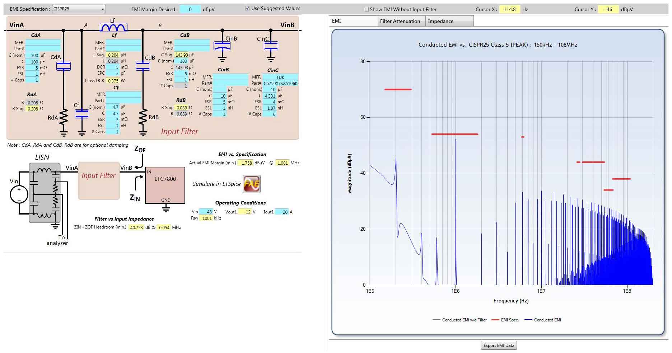Click the Simulate in LTSpice icon
672x353 pixels.
pos(251,184)
